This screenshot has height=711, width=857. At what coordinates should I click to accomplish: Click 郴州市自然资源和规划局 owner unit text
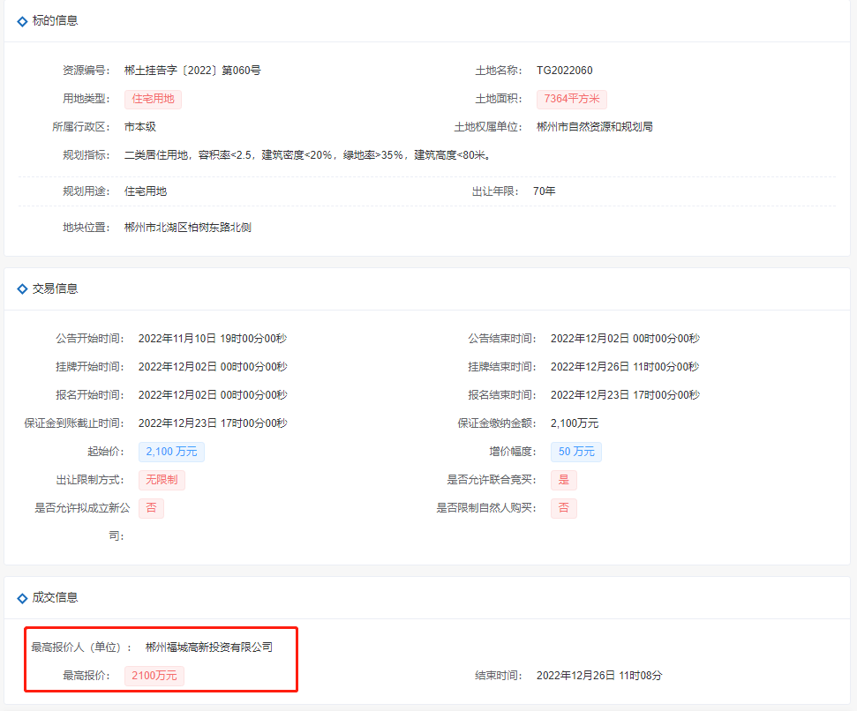tap(595, 127)
